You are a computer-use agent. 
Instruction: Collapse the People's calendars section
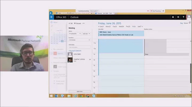[52, 63]
